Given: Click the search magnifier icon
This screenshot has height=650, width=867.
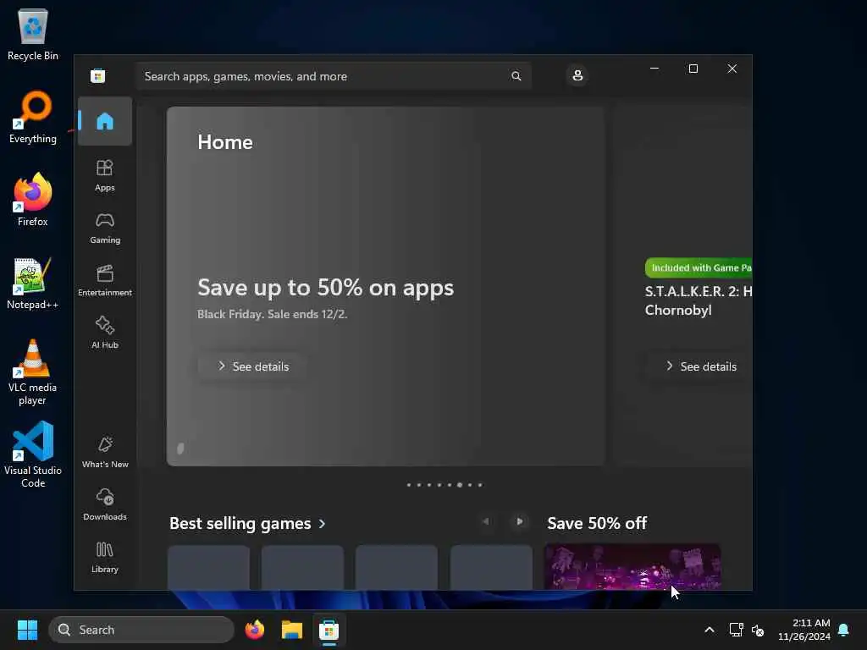Looking at the screenshot, I should 516,76.
